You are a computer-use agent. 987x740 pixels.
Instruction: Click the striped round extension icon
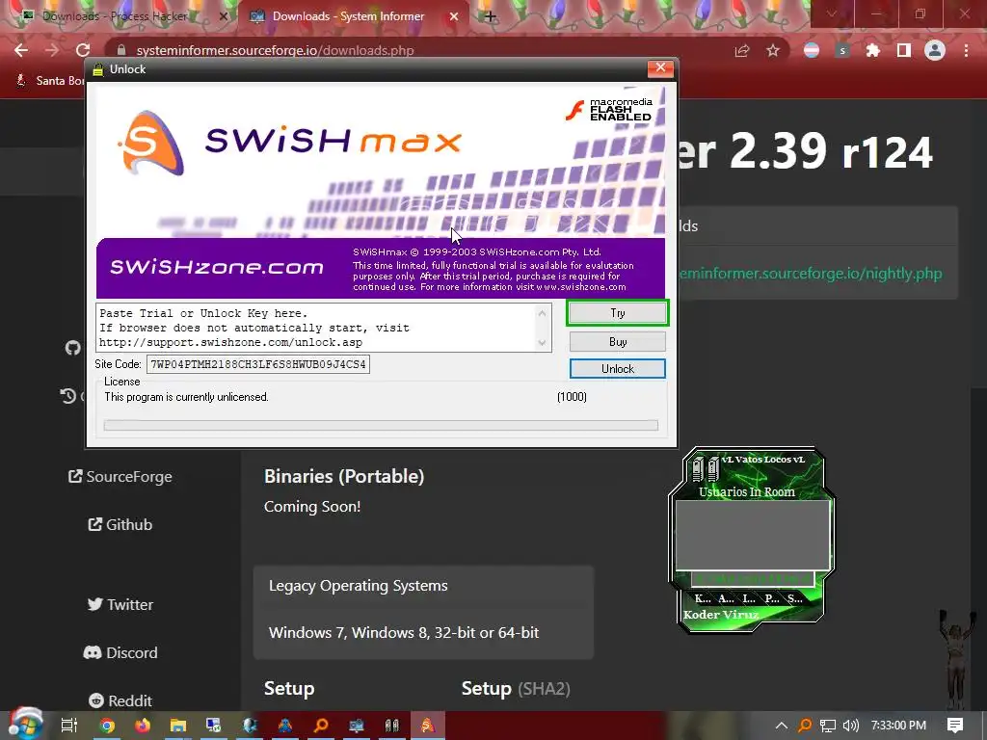[812, 50]
